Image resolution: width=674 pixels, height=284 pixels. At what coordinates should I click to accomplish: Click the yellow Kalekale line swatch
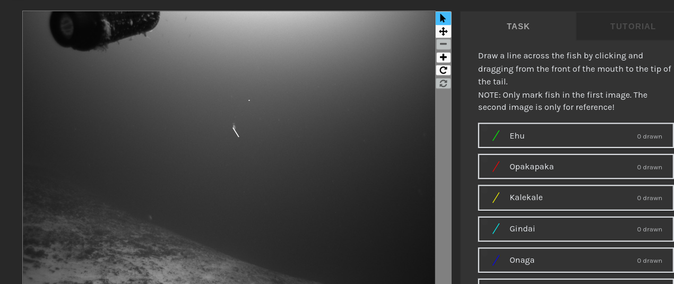(x=496, y=197)
